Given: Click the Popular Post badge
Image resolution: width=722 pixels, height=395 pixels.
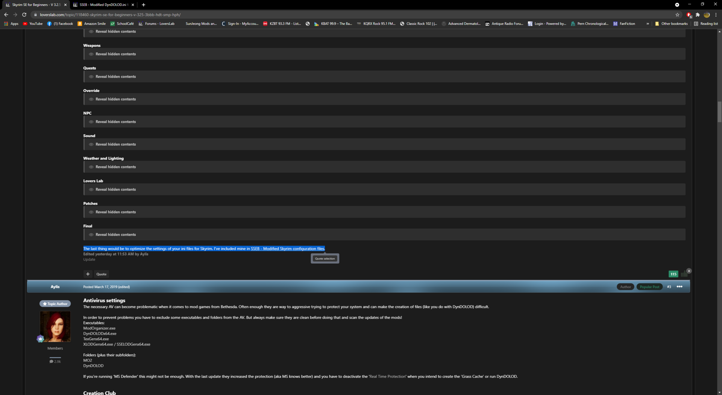Looking at the screenshot, I should pos(649,287).
